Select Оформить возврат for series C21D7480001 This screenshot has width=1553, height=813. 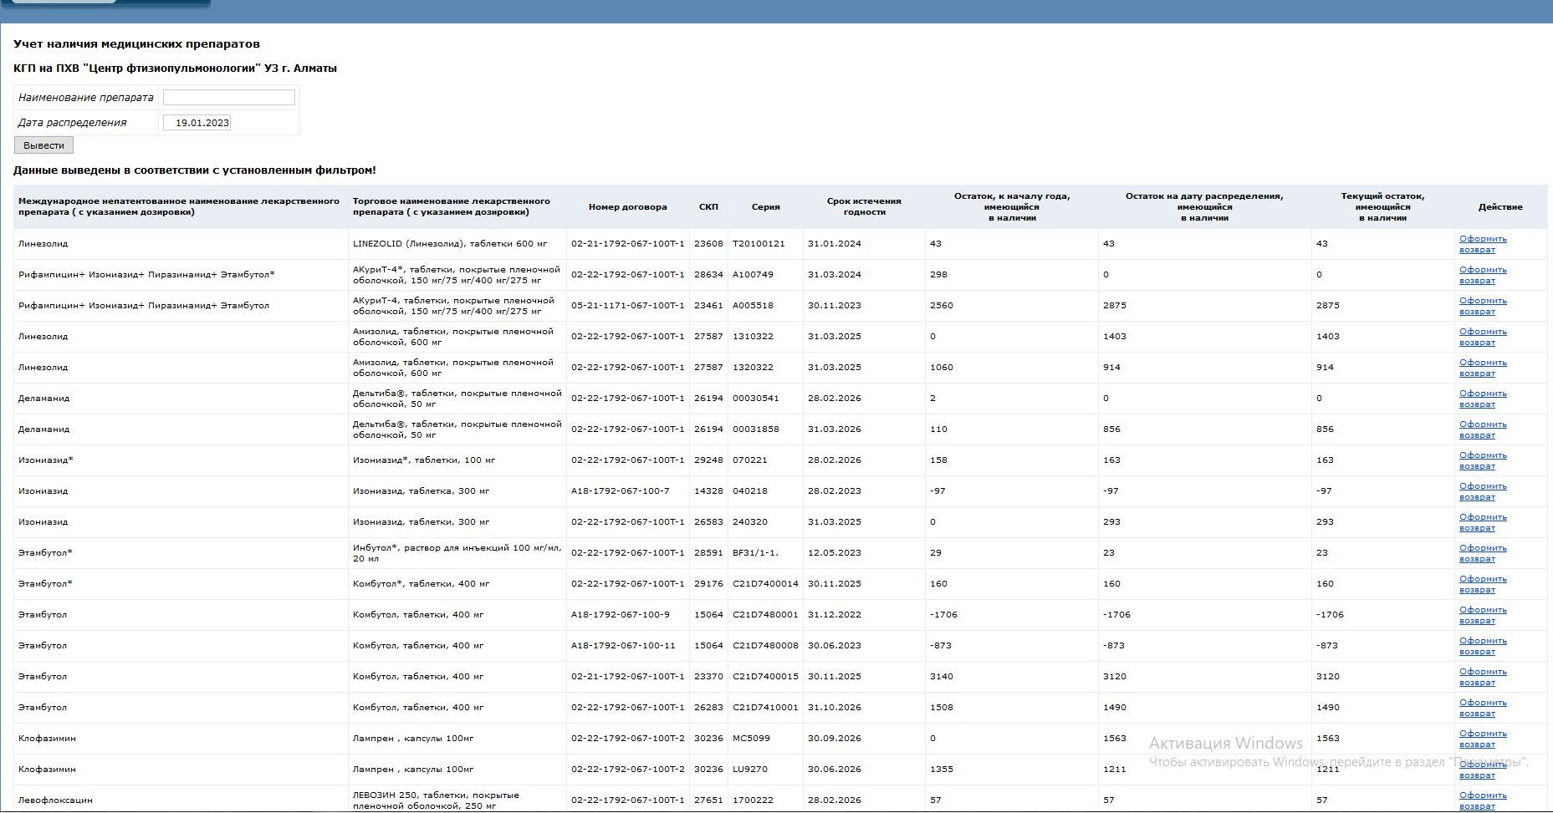(x=1483, y=615)
